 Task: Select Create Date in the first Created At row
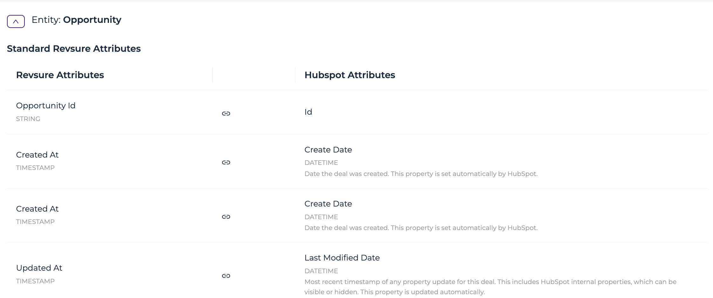pos(328,150)
